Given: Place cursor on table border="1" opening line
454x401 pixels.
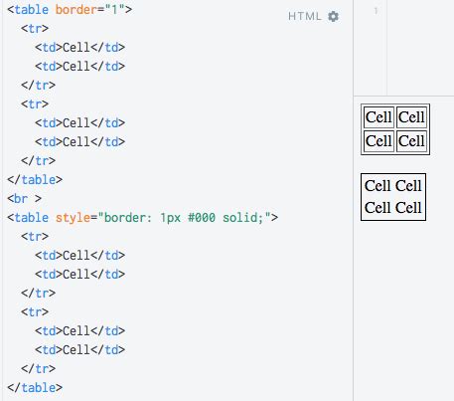Looking at the screenshot, I should [x=70, y=10].
